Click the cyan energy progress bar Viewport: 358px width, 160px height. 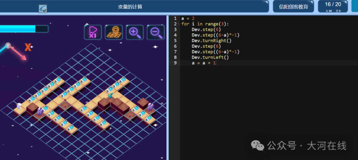24,29
